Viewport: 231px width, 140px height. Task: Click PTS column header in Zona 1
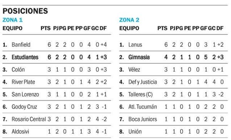click(x=46, y=28)
